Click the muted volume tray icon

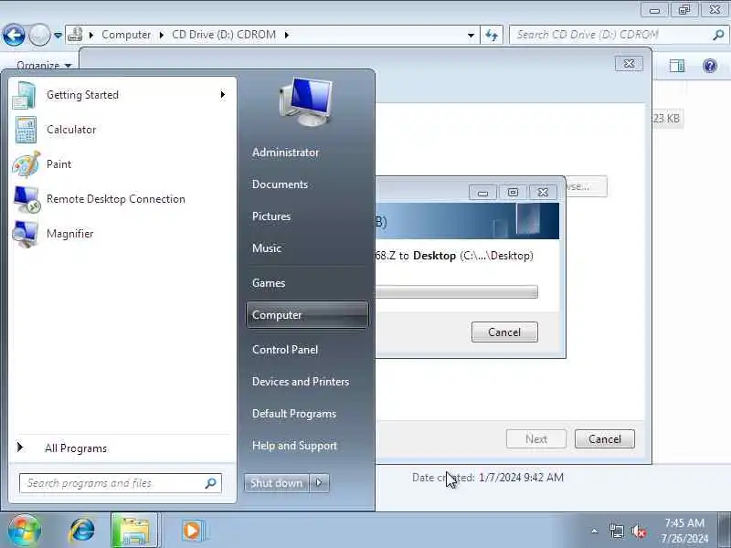[639, 532]
